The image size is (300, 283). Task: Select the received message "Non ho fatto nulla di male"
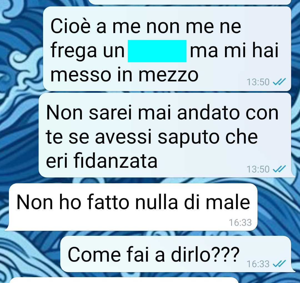tap(132, 207)
